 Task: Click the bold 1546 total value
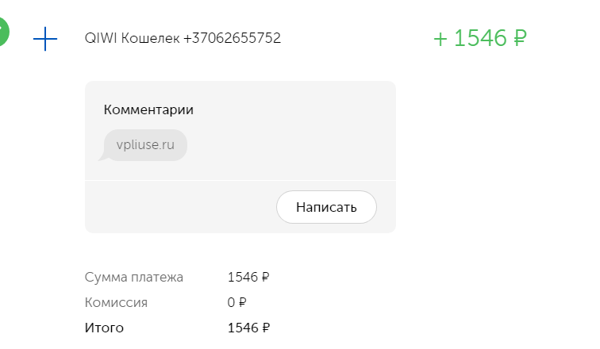[x=243, y=328]
